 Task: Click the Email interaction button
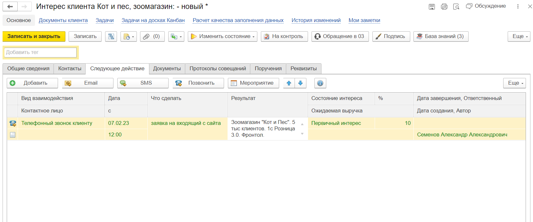click(x=88, y=83)
